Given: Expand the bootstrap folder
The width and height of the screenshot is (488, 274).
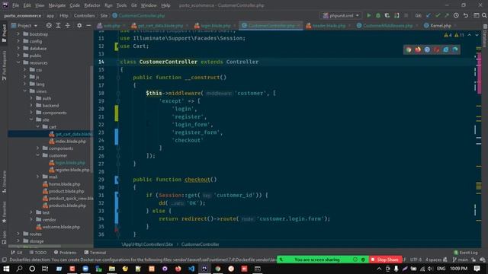Looking at the screenshot, I should point(18,33).
